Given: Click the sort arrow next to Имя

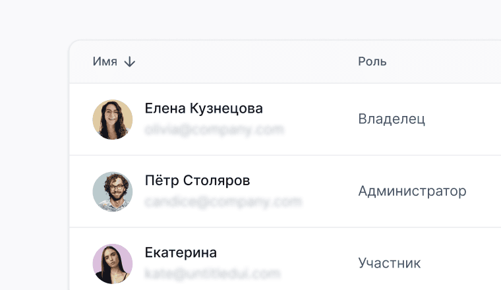Looking at the screenshot, I should coord(130,62).
